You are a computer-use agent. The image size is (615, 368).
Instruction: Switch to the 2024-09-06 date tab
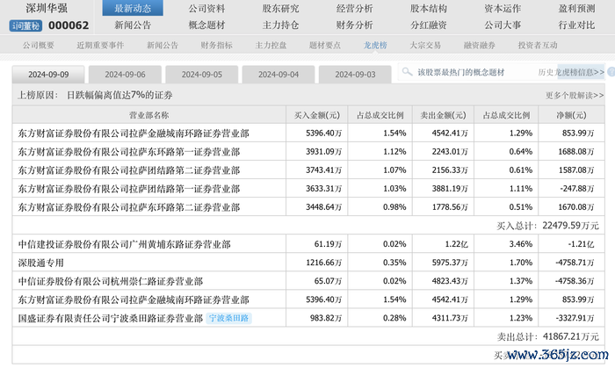pyautogui.click(x=125, y=75)
